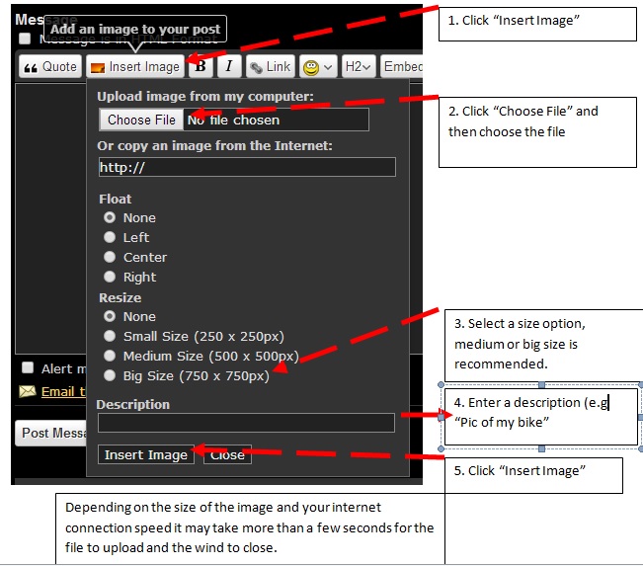Screen dimensions: 643x566
Task: Enable the HTML Format message checkbox
Action: [x=25, y=39]
